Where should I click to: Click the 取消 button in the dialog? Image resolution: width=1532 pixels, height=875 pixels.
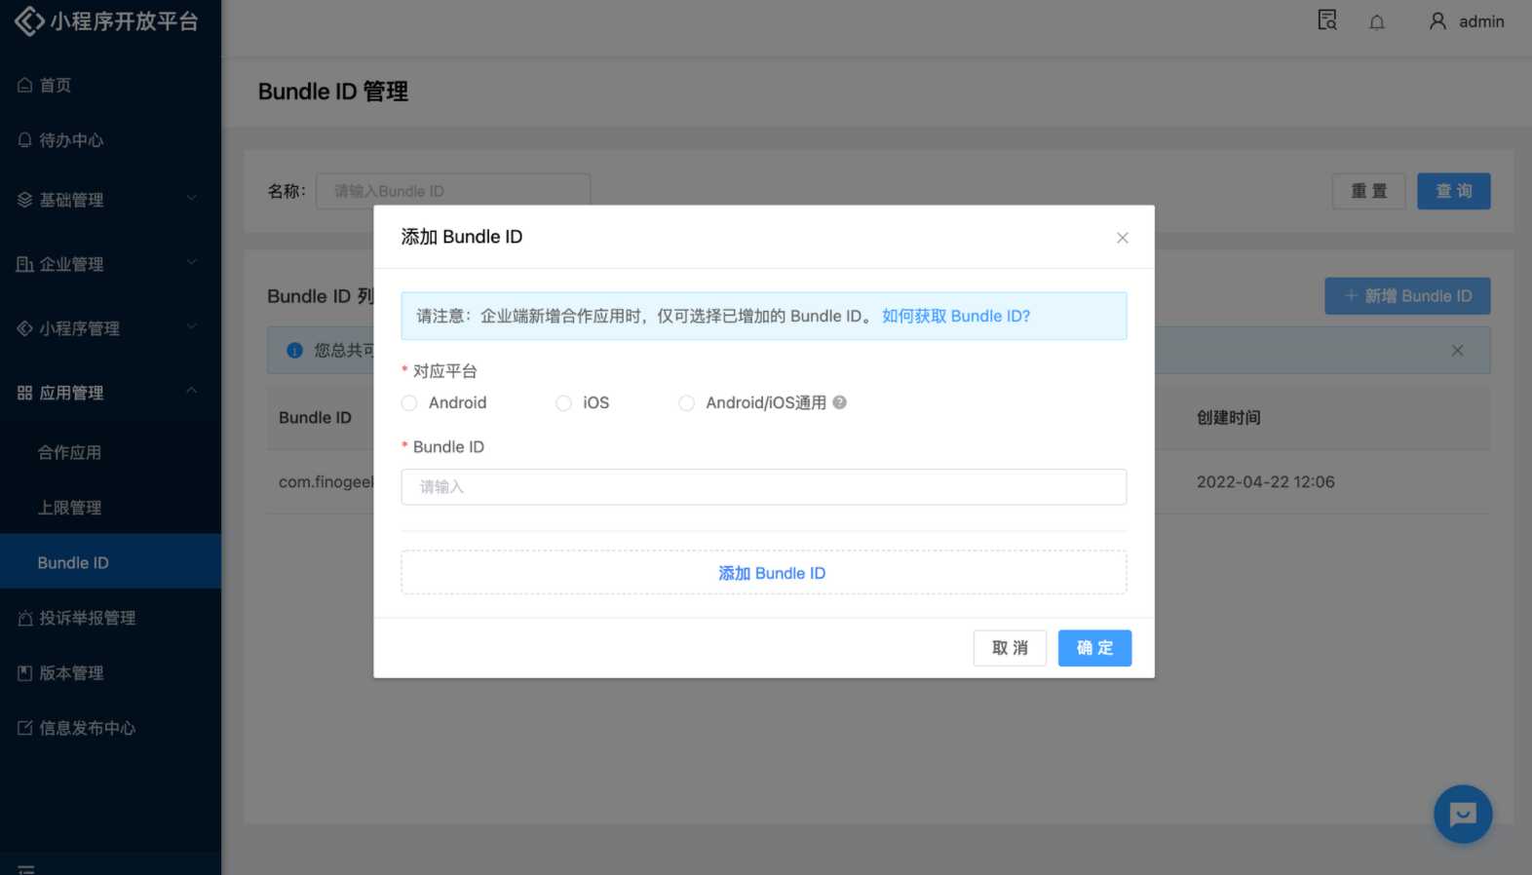coord(1010,648)
